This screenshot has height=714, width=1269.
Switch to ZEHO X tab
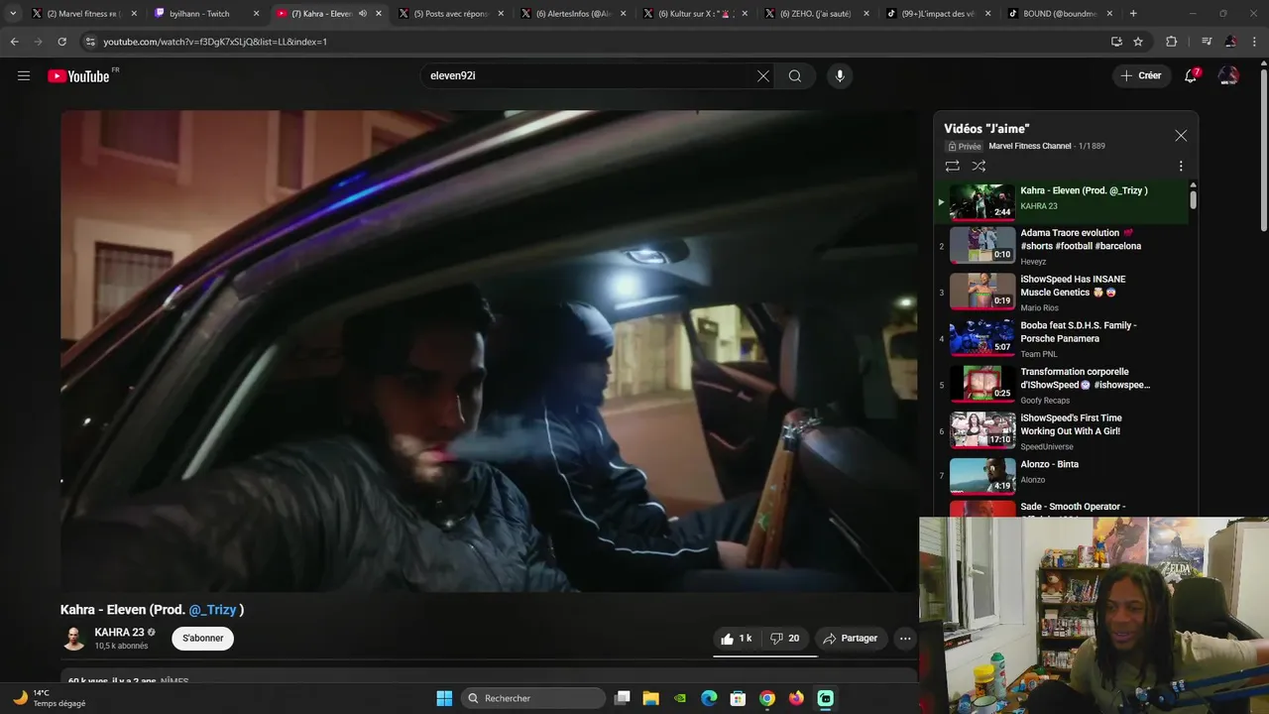click(x=815, y=14)
